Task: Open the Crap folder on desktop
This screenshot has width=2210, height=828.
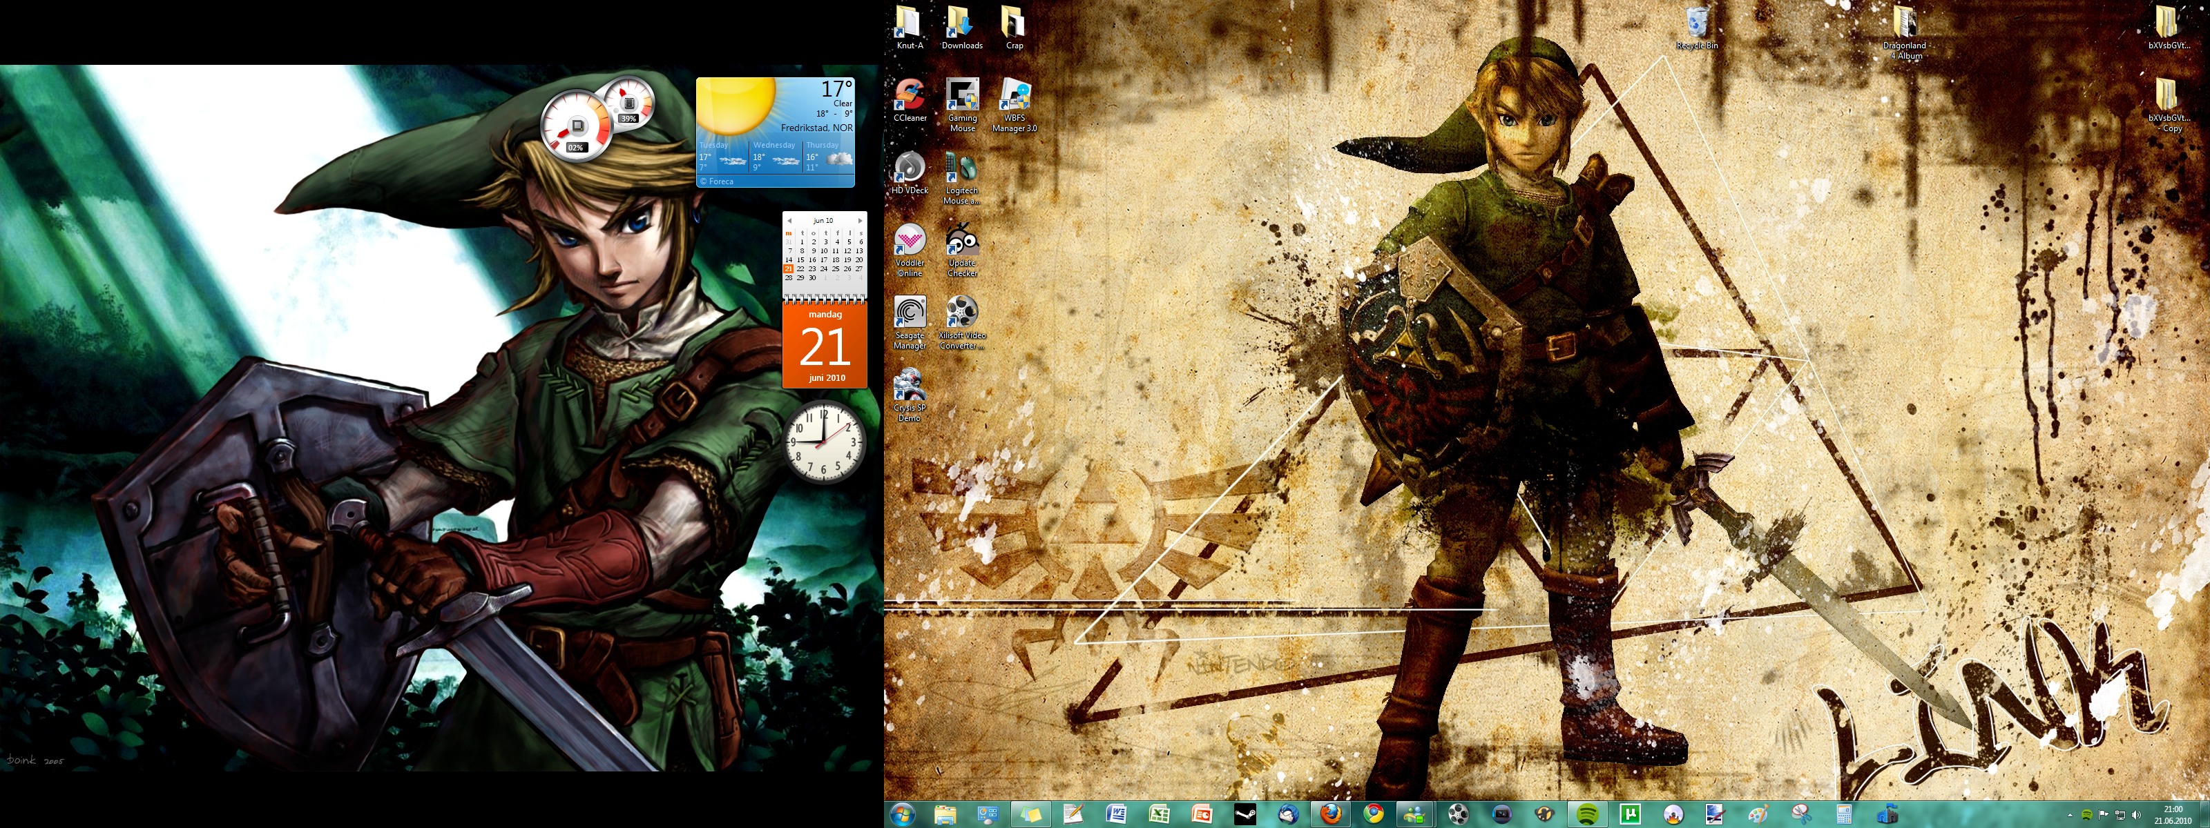Action: click(1014, 28)
